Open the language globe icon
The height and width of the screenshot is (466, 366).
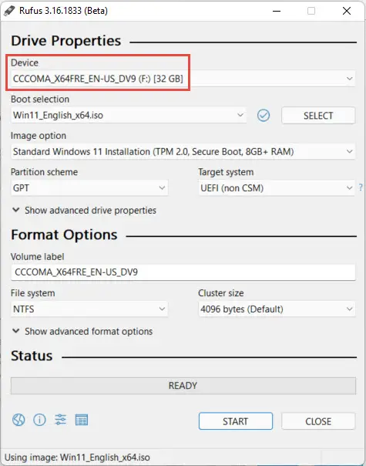pos(18,420)
